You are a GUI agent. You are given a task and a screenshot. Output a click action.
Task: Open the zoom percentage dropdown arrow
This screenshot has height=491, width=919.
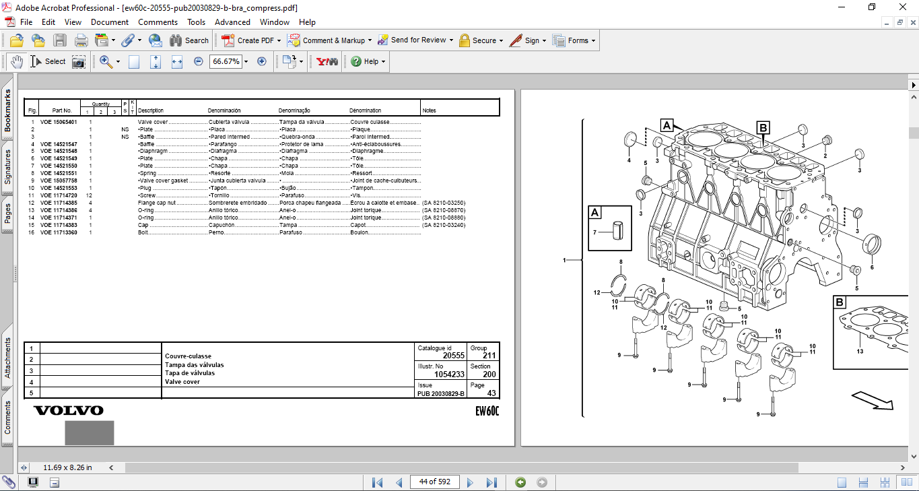tap(246, 61)
